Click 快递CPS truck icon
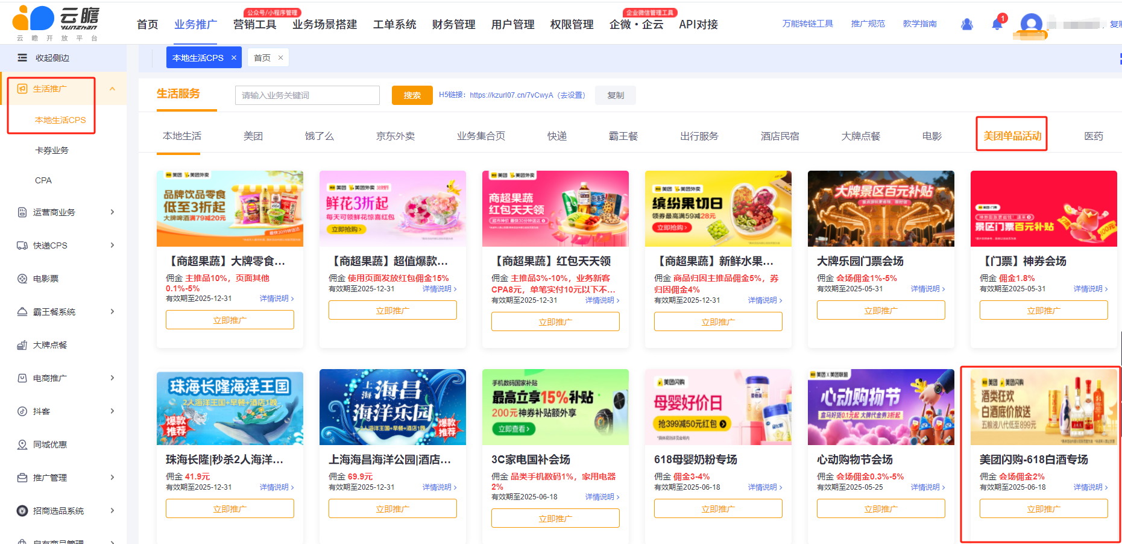The width and height of the screenshot is (1122, 544). [22, 245]
